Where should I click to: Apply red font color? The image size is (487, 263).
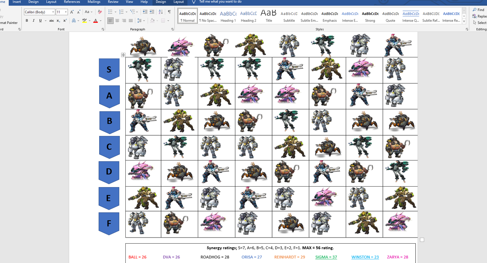pyautogui.click(x=96, y=21)
